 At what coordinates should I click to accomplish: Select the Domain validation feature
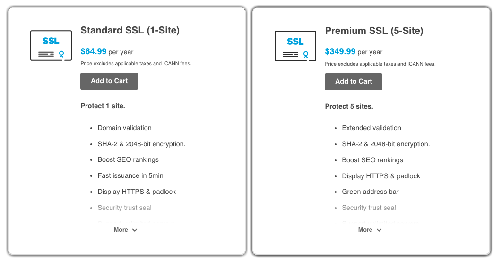coord(124,128)
